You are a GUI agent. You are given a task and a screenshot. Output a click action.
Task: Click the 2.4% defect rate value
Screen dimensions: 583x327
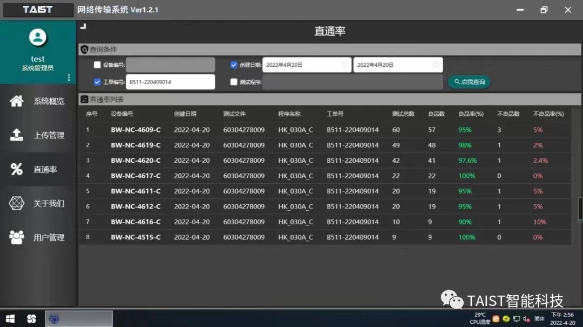point(540,161)
